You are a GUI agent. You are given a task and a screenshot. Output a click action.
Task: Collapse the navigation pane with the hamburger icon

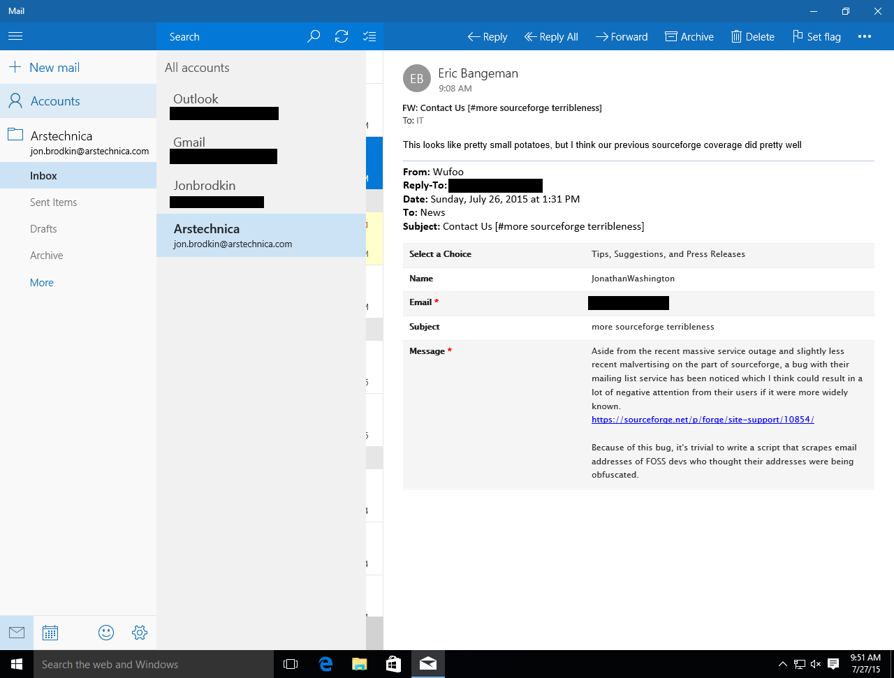click(15, 36)
